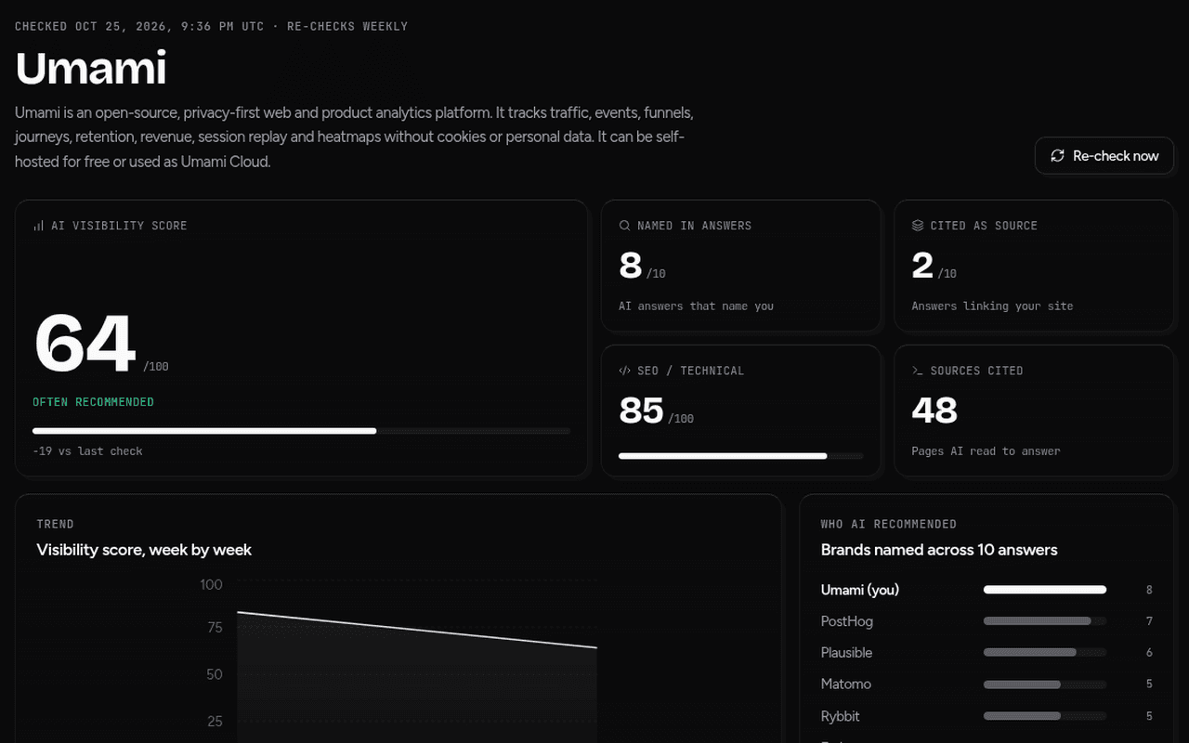Click the white trend line in the chart

417,630
